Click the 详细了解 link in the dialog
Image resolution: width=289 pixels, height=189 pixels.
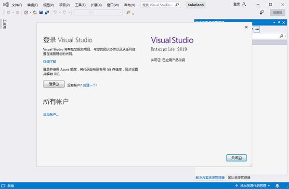50,61
